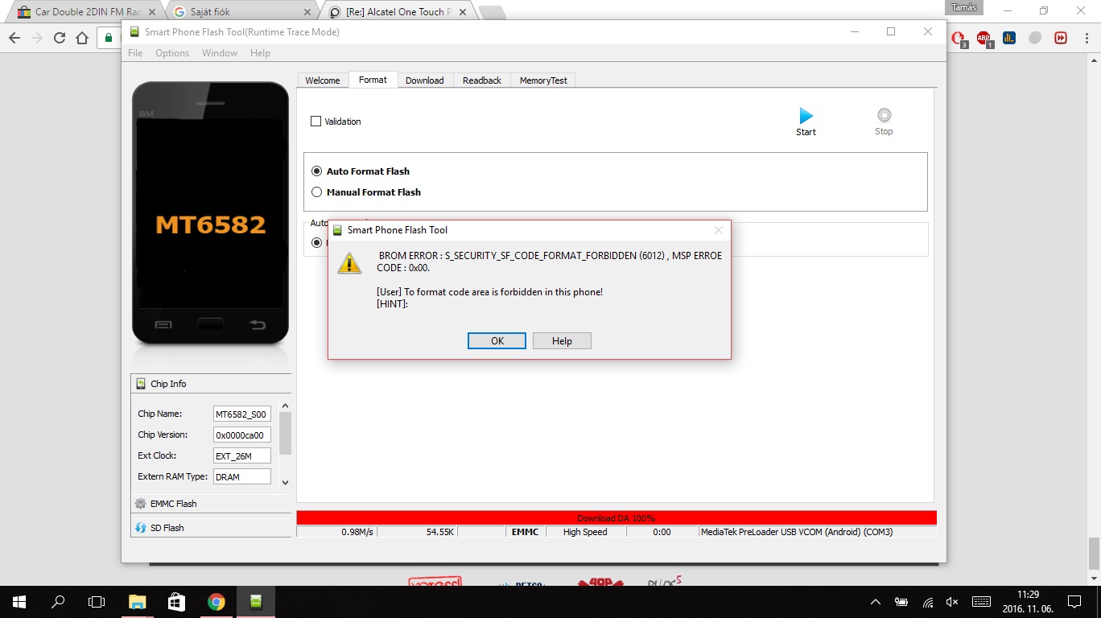The height and width of the screenshot is (618, 1101).
Task: Open File Explorer from taskbar
Action: pos(138,601)
